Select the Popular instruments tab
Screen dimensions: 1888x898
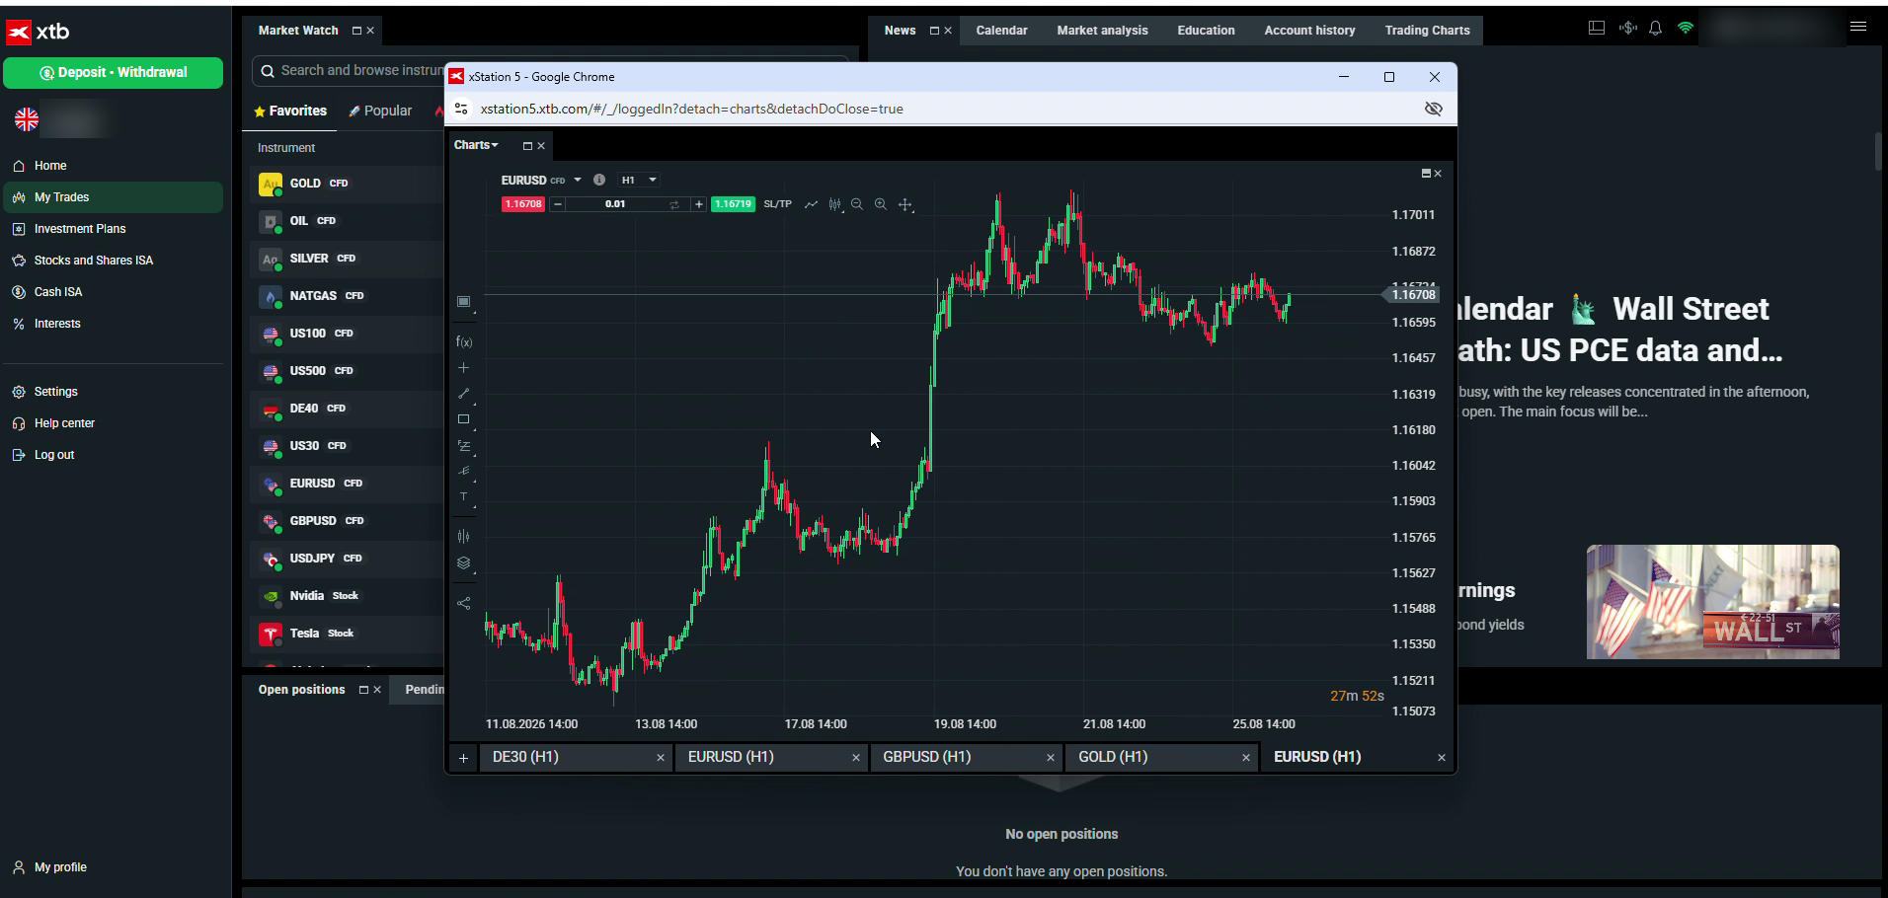click(380, 111)
